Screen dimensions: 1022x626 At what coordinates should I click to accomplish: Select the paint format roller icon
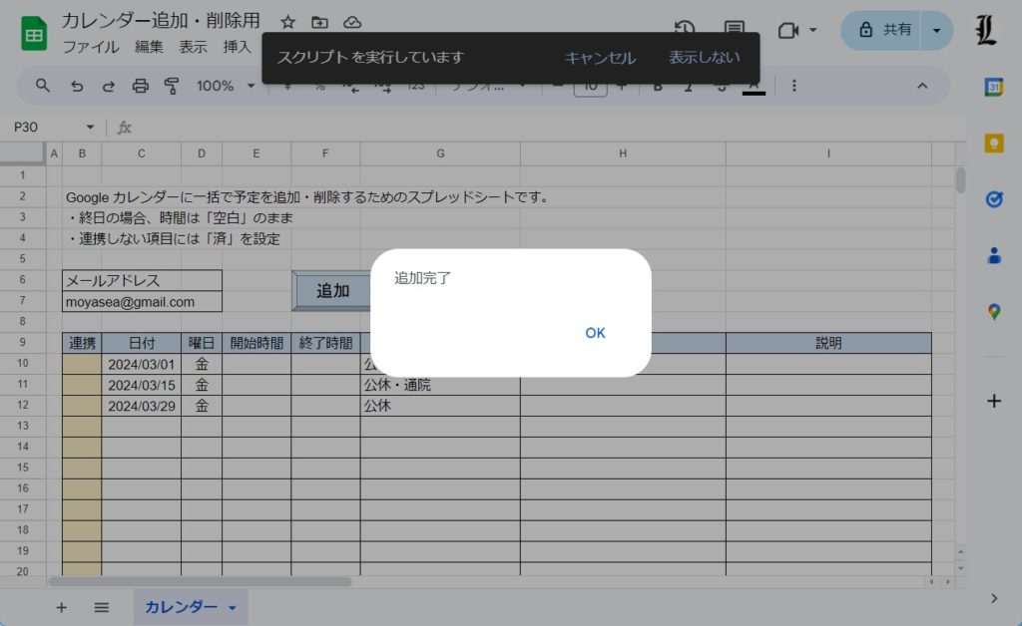click(172, 86)
